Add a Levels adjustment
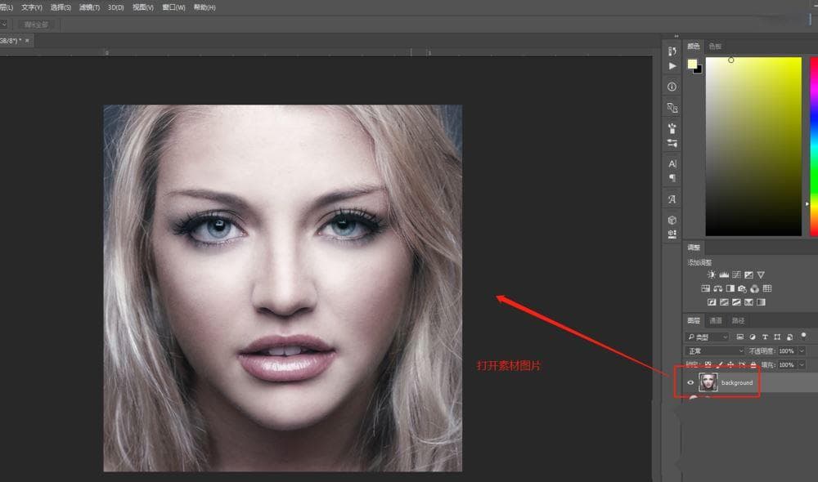Screen dimensions: 818x482 pyautogui.click(x=724, y=274)
